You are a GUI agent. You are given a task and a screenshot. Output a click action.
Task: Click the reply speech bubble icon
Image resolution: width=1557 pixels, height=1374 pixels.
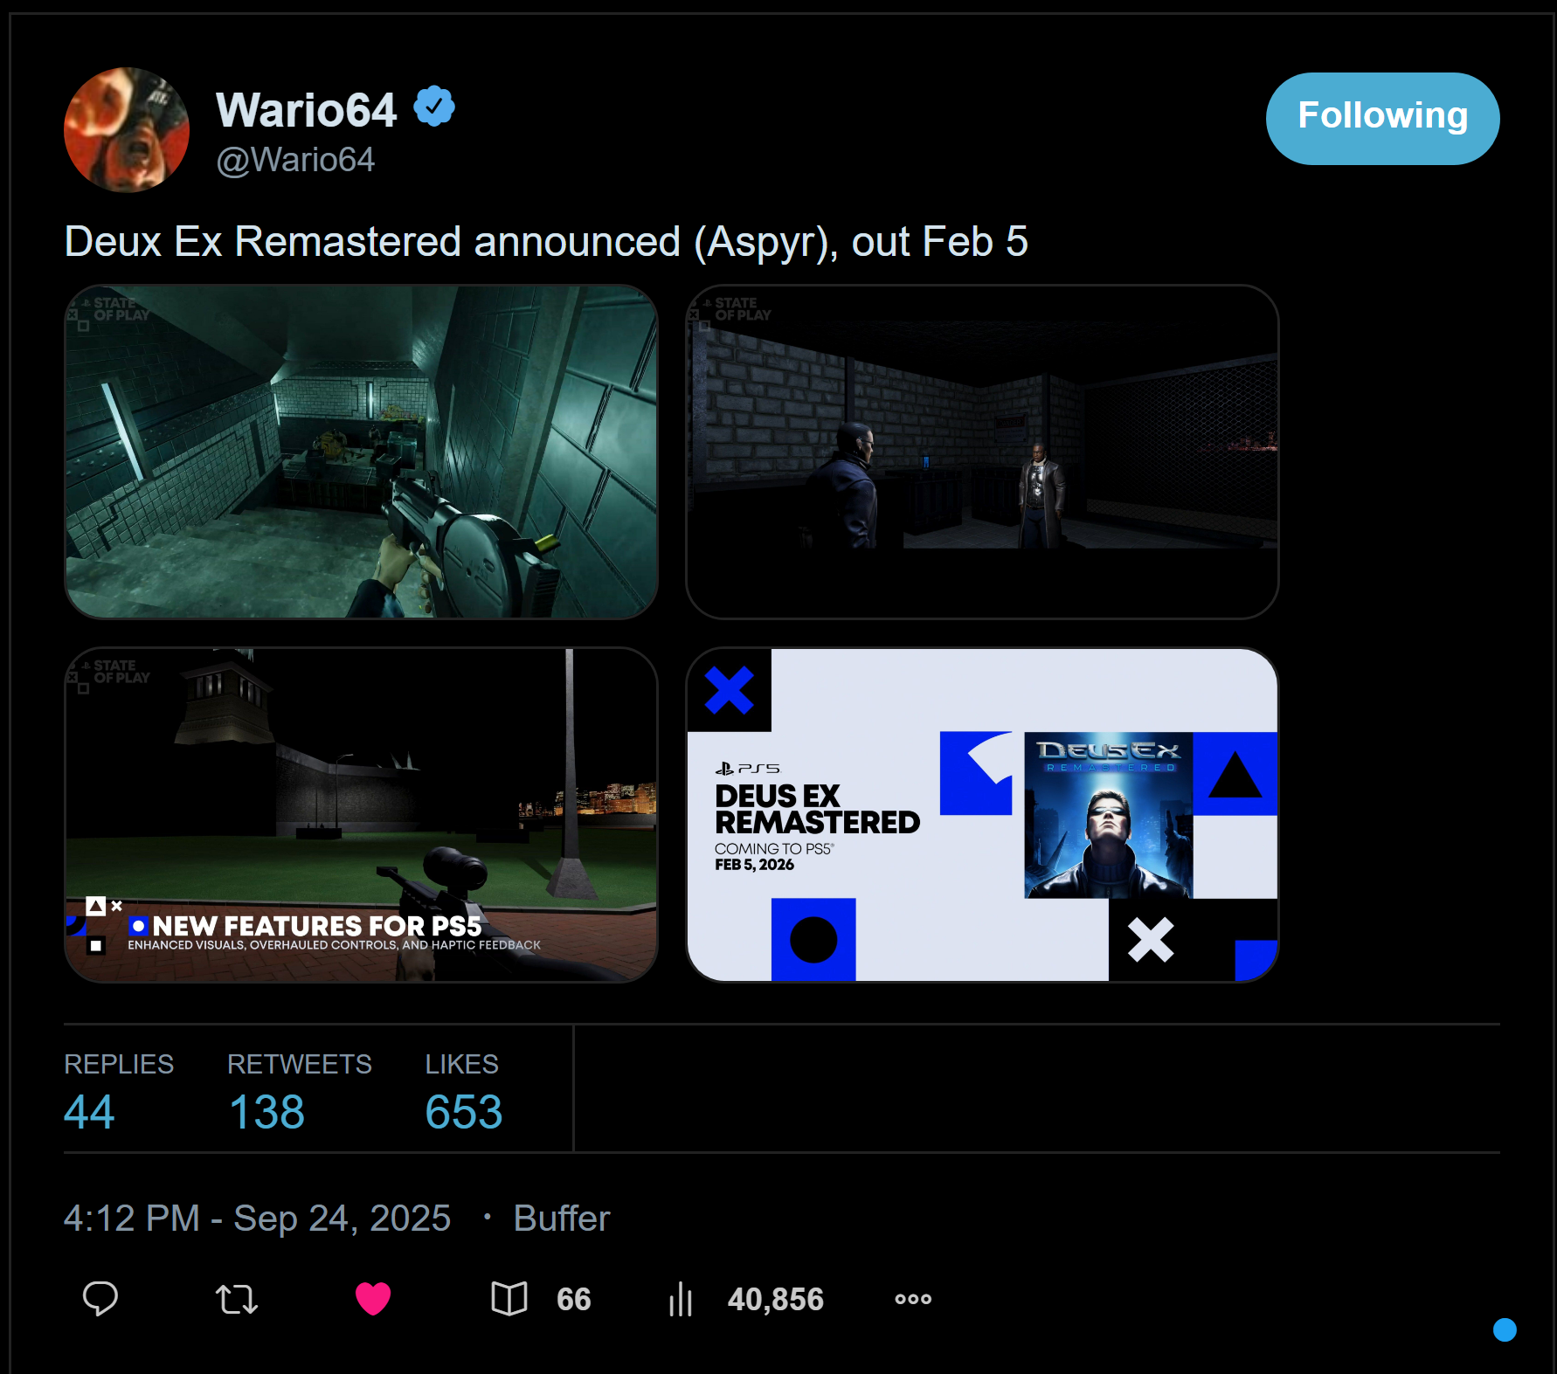tap(100, 1299)
